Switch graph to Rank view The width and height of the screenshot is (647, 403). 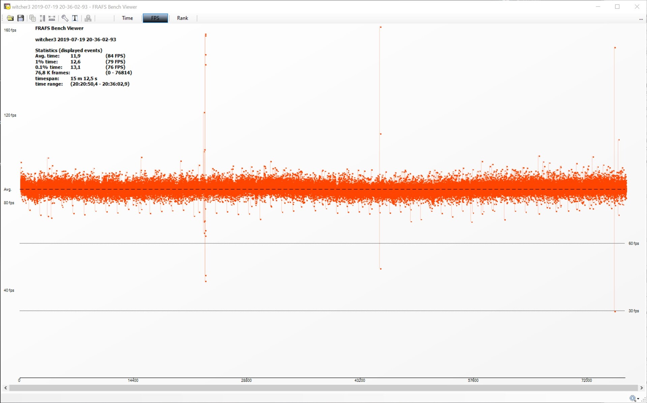pyautogui.click(x=182, y=18)
